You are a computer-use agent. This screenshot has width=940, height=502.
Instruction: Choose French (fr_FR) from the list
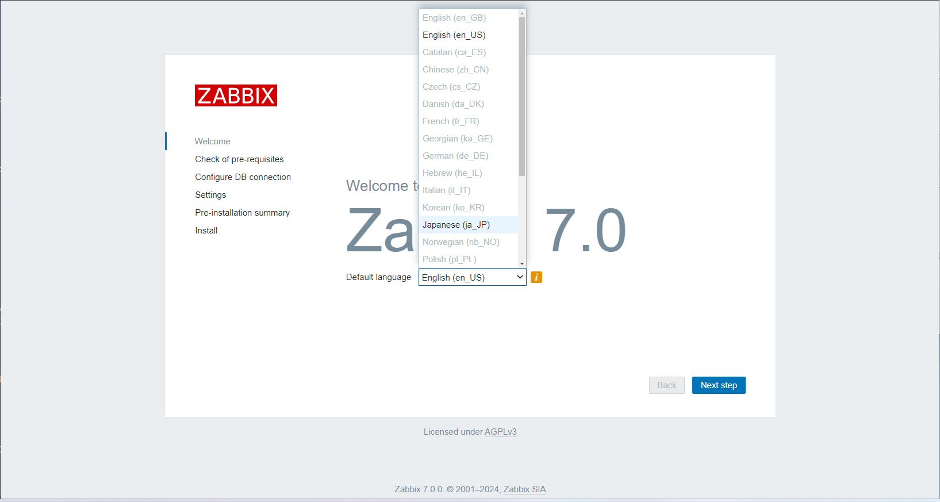point(450,121)
